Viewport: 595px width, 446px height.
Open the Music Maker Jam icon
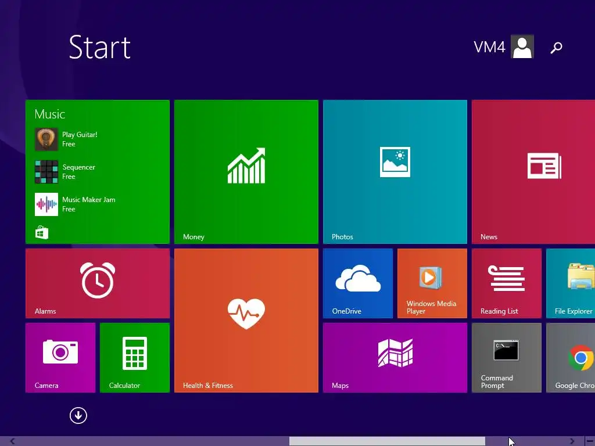click(46, 204)
